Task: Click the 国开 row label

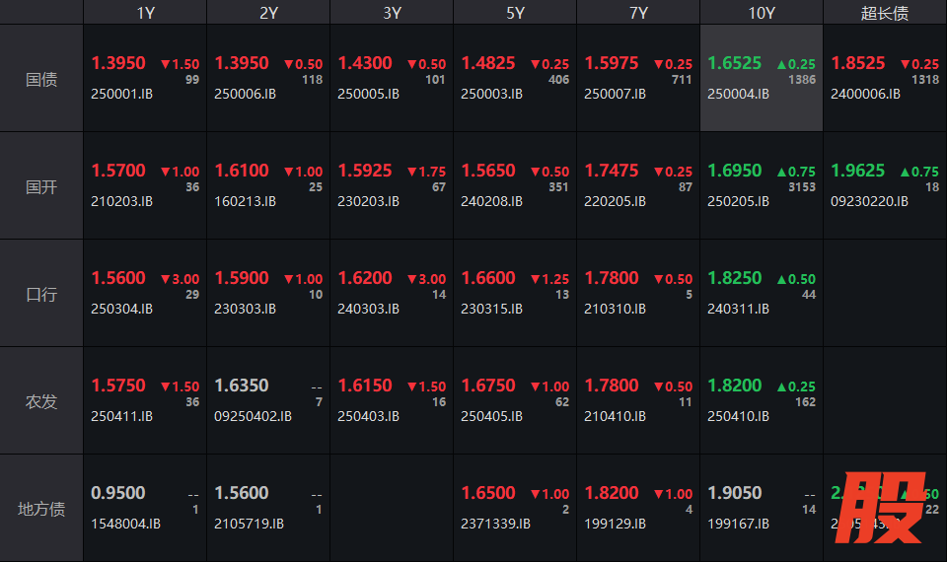Action: [x=41, y=186]
